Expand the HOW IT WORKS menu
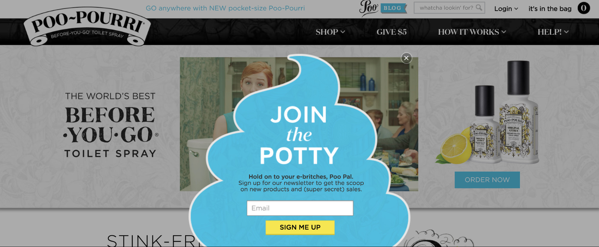599x247 pixels. point(472,32)
